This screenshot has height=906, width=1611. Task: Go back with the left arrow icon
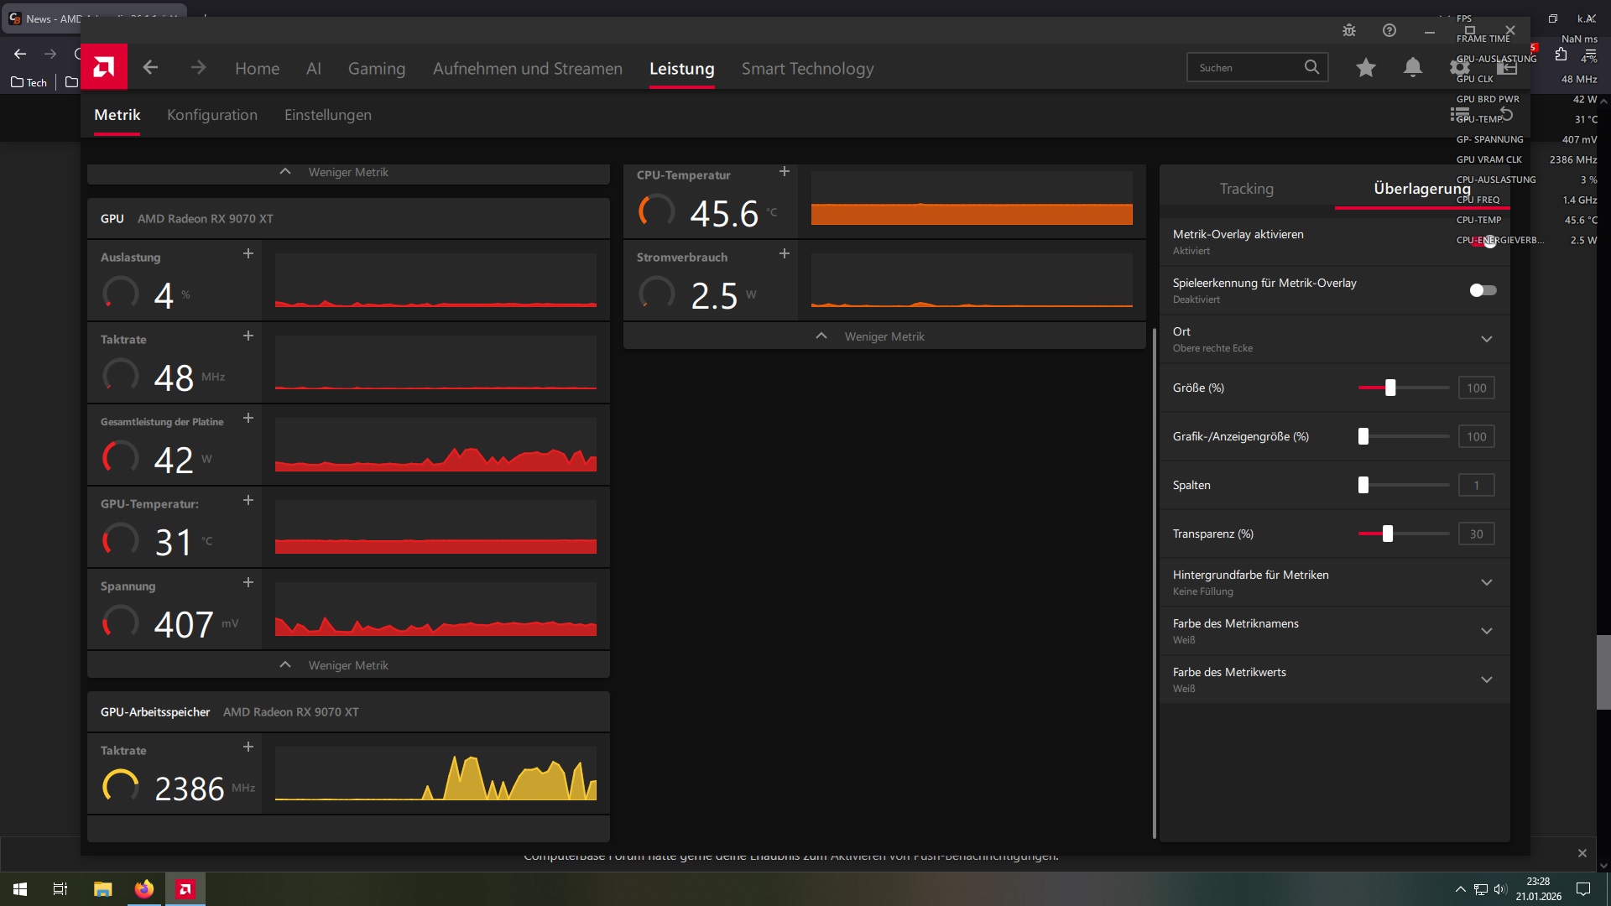(150, 67)
